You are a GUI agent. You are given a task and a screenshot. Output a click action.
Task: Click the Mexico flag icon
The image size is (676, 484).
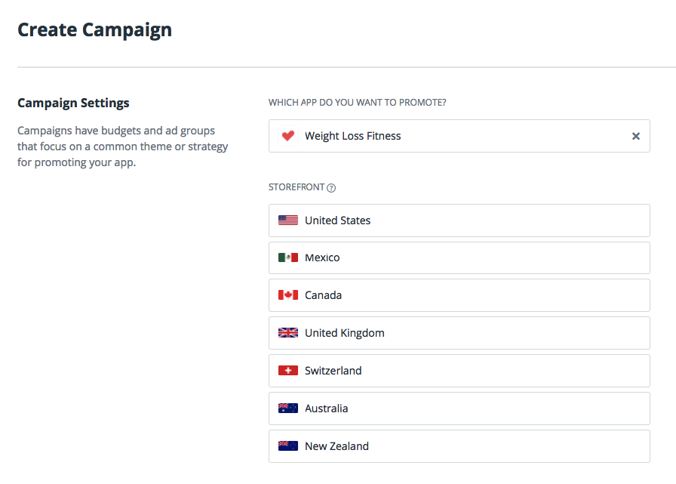(287, 257)
